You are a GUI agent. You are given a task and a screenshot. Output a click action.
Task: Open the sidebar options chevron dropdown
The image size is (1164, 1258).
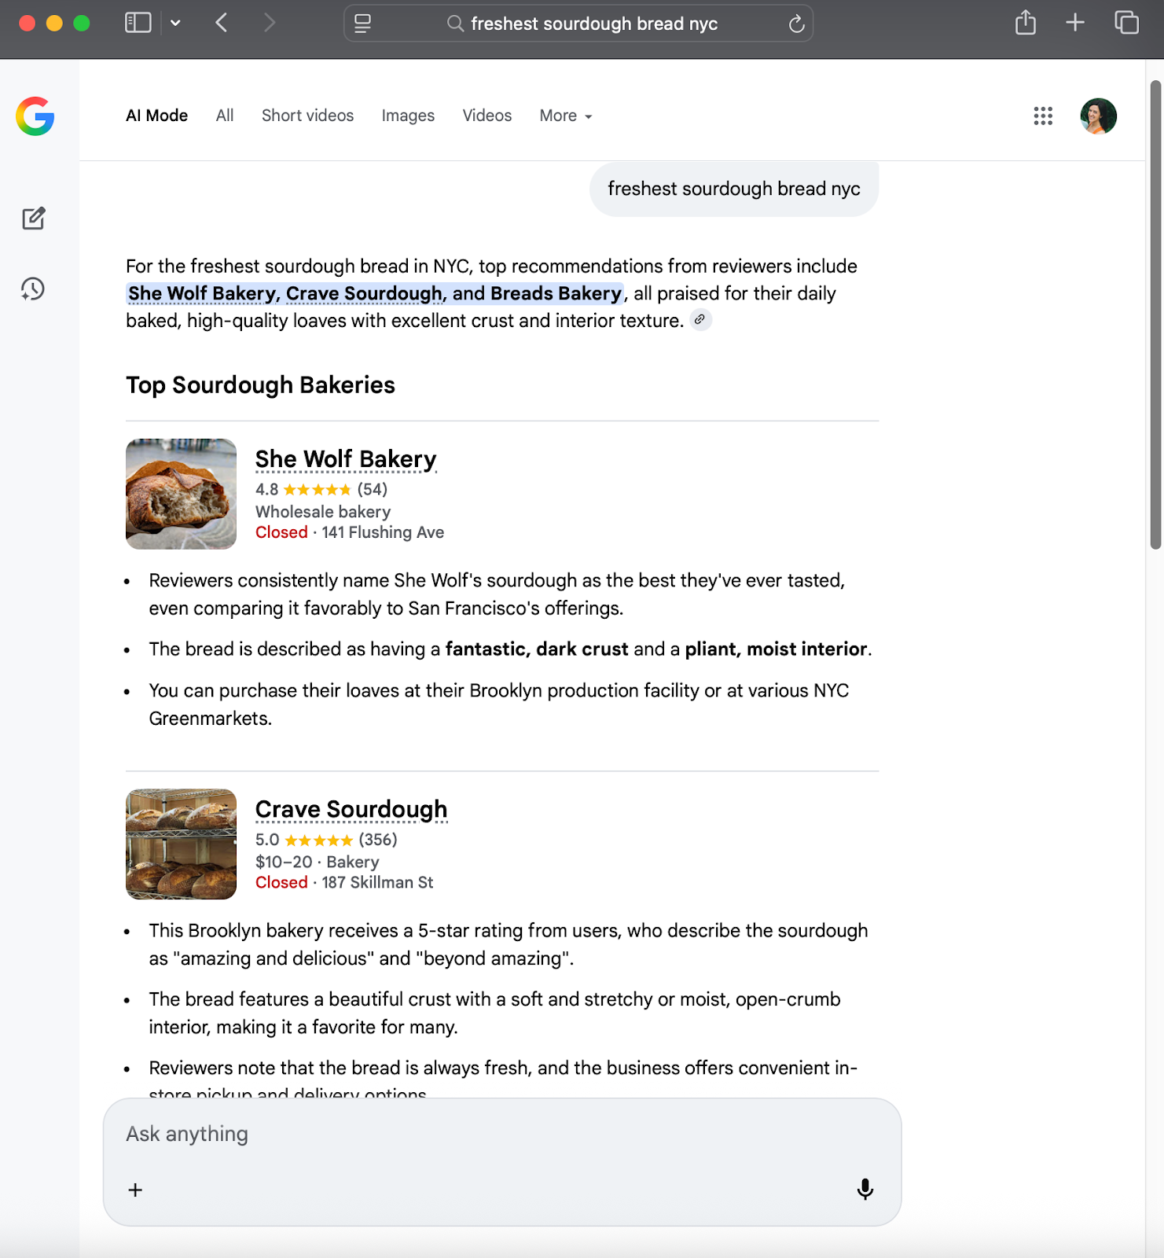click(x=175, y=23)
